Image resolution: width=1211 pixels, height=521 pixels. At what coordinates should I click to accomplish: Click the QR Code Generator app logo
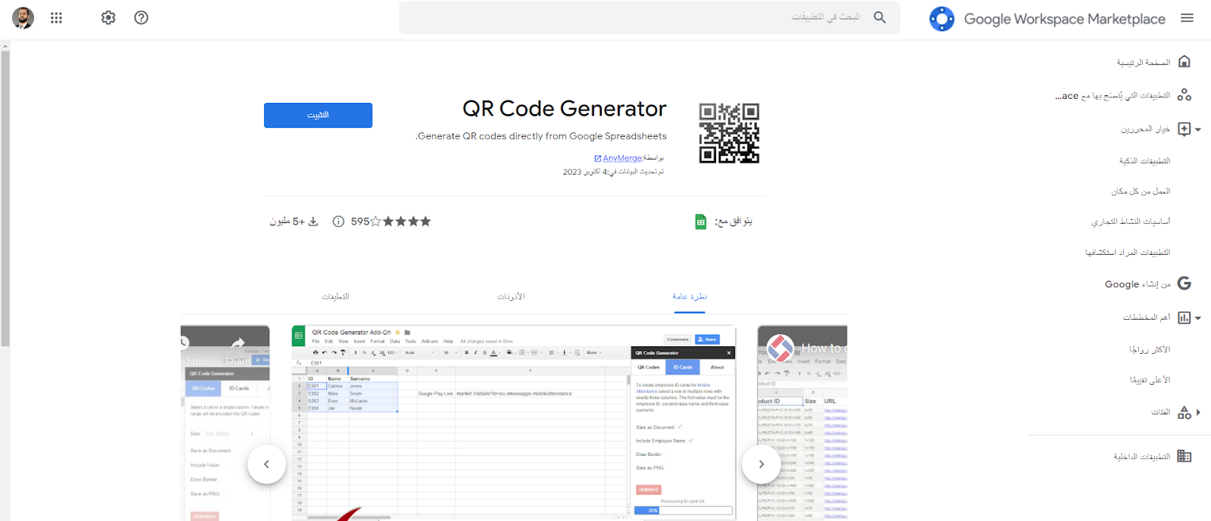click(x=729, y=133)
